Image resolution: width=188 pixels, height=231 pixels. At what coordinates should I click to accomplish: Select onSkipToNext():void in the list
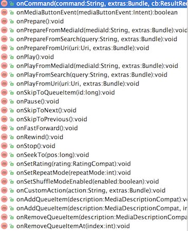coord(93,110)
